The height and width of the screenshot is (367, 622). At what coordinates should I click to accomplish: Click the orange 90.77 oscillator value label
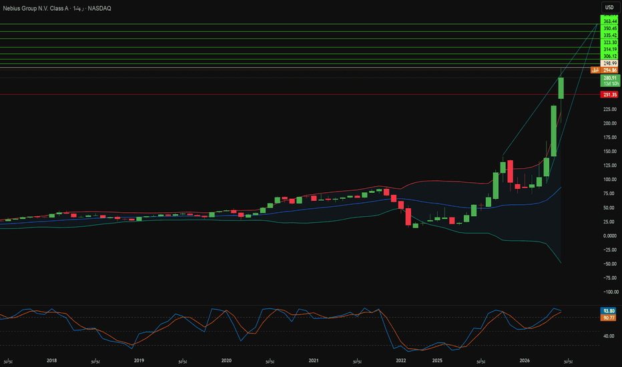tap(609, 318)
